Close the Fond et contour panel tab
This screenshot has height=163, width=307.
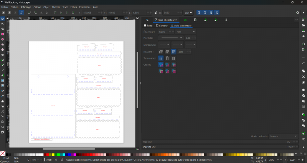click(177, 20)
